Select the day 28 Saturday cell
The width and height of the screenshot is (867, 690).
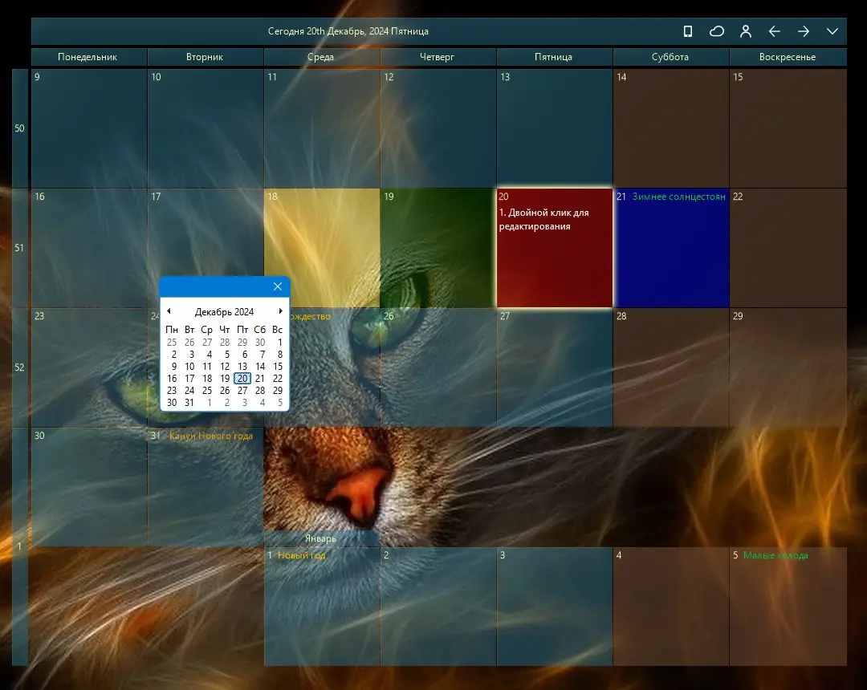(x=671, y=367)
